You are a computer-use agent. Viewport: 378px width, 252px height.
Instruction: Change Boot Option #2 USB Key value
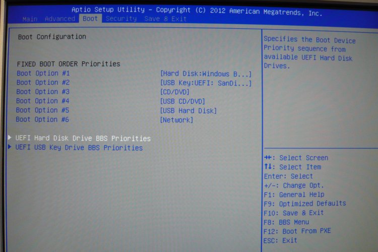pos(206,83)
